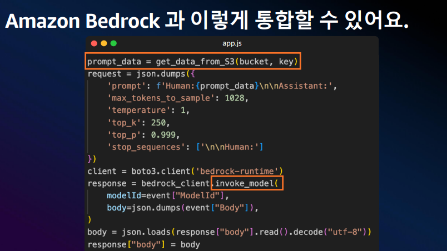This screenshot has width=447, height=251.
Task: Click 'response = bedrock_client' text
Action: 148,184
